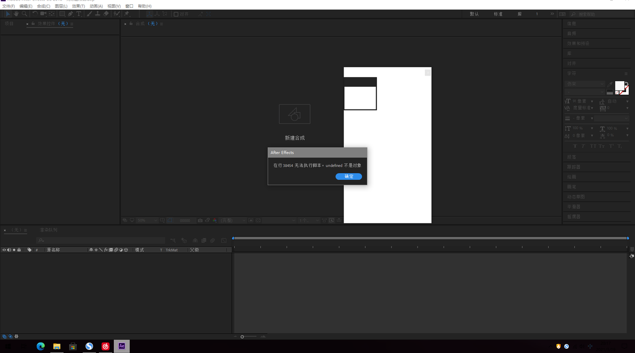This screenshot has height=353, width=635.
Task: Click the timeline zoom slider handle
Action: pyautogui.click(x=242, y=337)
